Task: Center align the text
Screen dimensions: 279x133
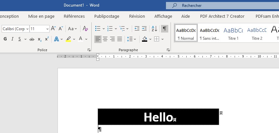Action: 105,39
